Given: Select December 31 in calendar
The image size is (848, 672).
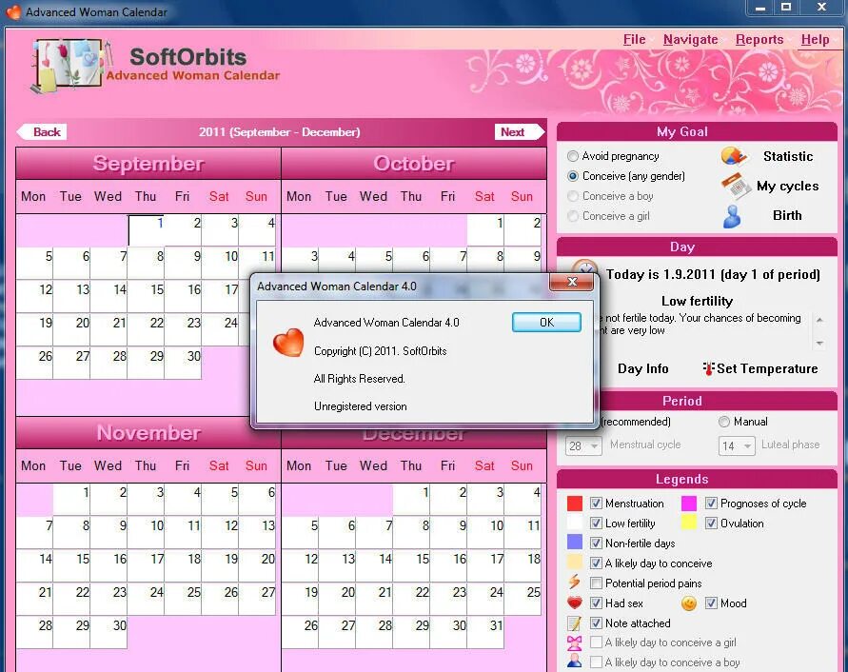Looking at the screenshot, I should (x=485, y=632).
